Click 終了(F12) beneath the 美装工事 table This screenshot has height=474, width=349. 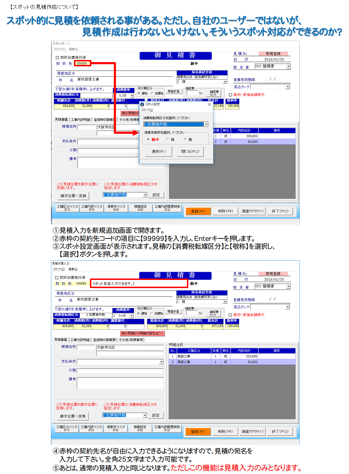pyautogui.click(x=280, y=431)
